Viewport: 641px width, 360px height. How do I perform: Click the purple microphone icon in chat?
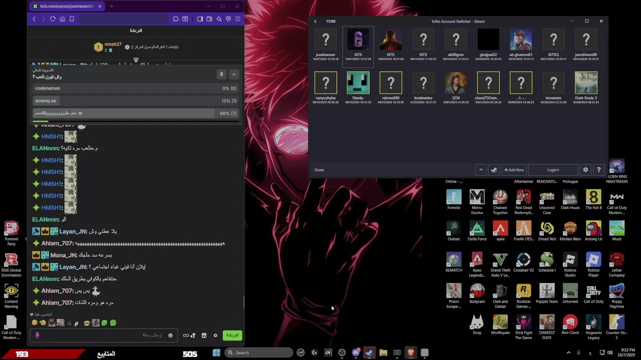(x=37, y=335)
